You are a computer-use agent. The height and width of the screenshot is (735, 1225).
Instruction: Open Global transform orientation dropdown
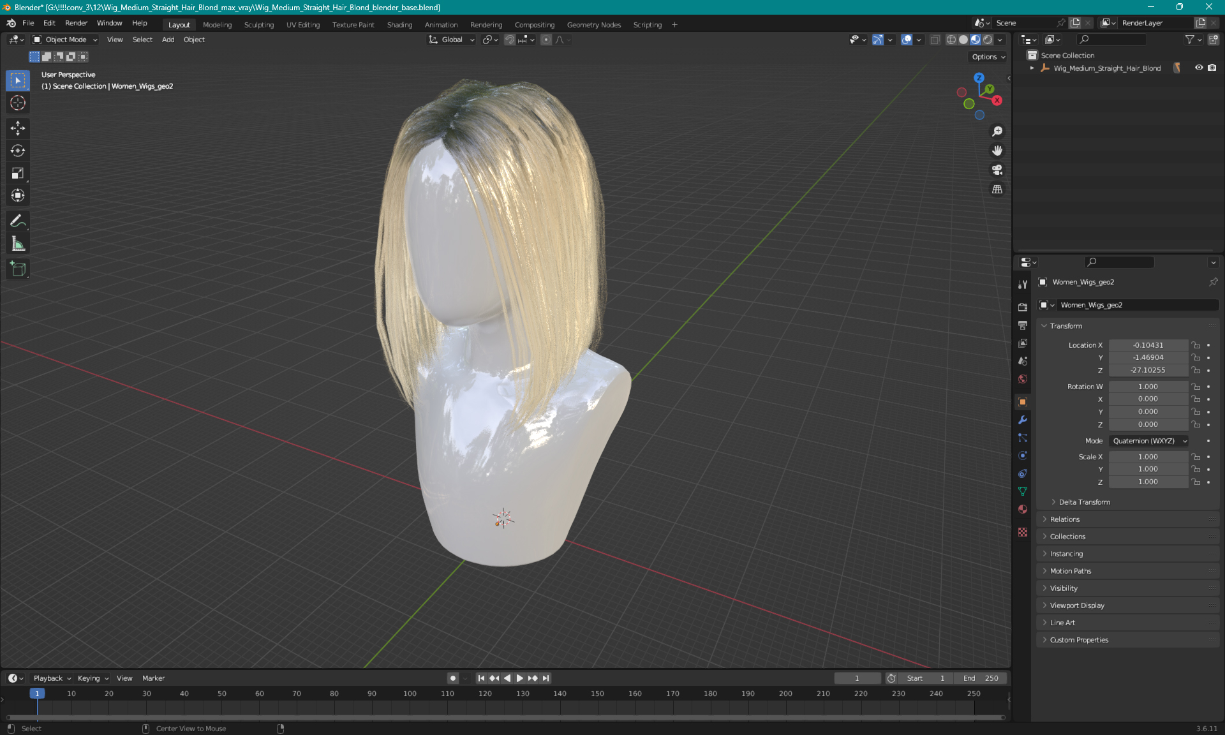tap(452, 40)
